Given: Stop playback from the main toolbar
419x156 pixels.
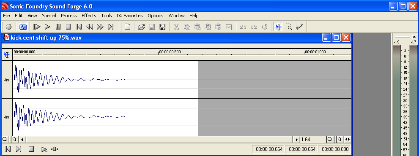Looking at the screenshot, I should click(x=68, y=27).
